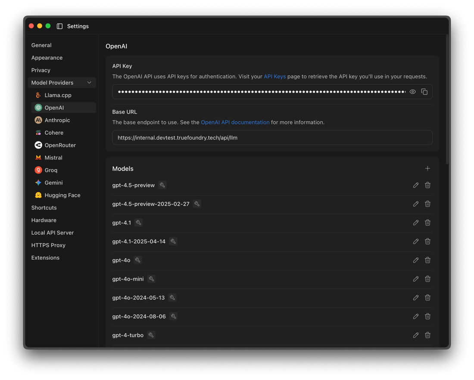This screenshot has height=380, width=474.
Task: Delete the gpt-4o-2024-05-13 model
Action: [x=428, y=298]
